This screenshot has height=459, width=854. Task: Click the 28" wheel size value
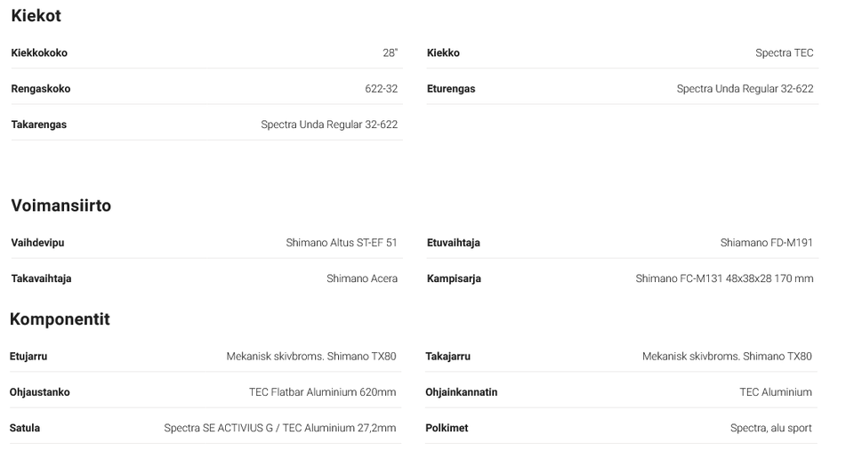[390, 53]
